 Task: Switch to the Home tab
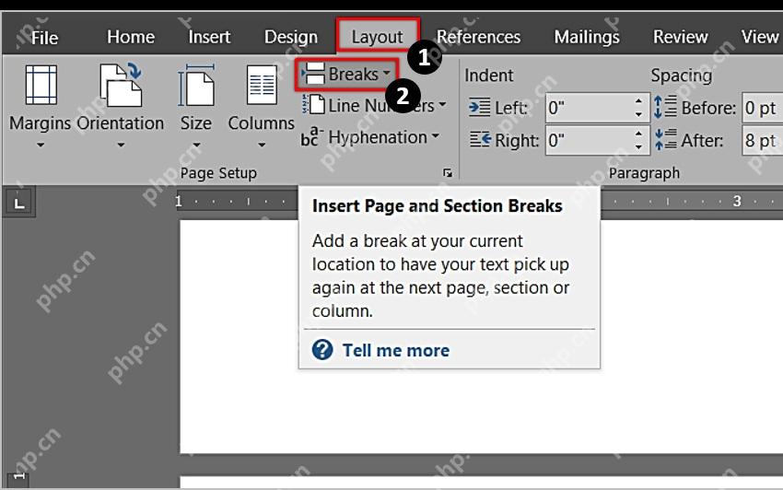[x=131, y=37]
